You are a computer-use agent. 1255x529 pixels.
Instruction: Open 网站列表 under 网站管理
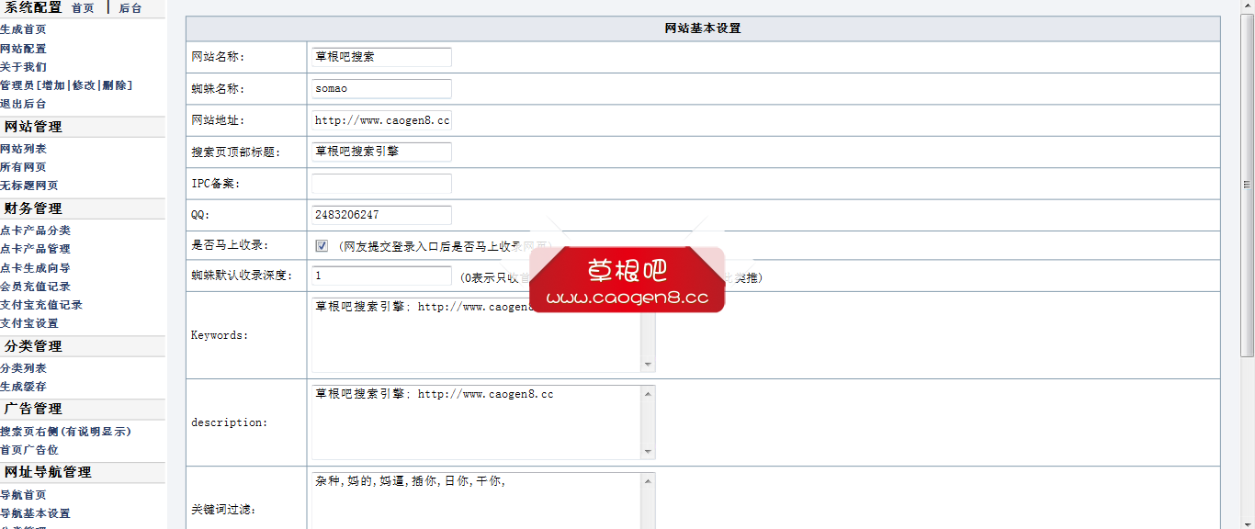coord(21,148)
